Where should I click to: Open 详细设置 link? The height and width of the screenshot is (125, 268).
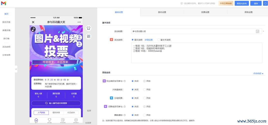[x=149, y=40]
